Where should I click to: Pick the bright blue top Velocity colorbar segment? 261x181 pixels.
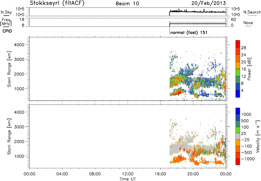(238, 111)
